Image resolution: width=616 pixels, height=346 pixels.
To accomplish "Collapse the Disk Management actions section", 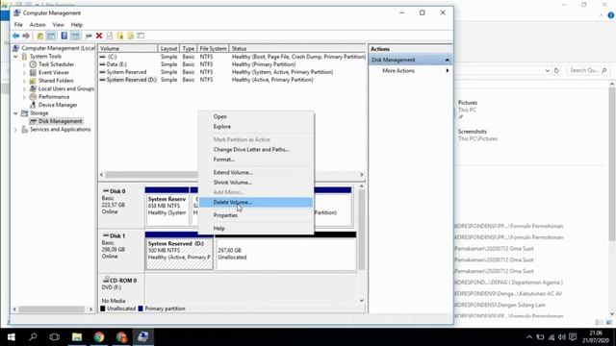I will 447,60.
